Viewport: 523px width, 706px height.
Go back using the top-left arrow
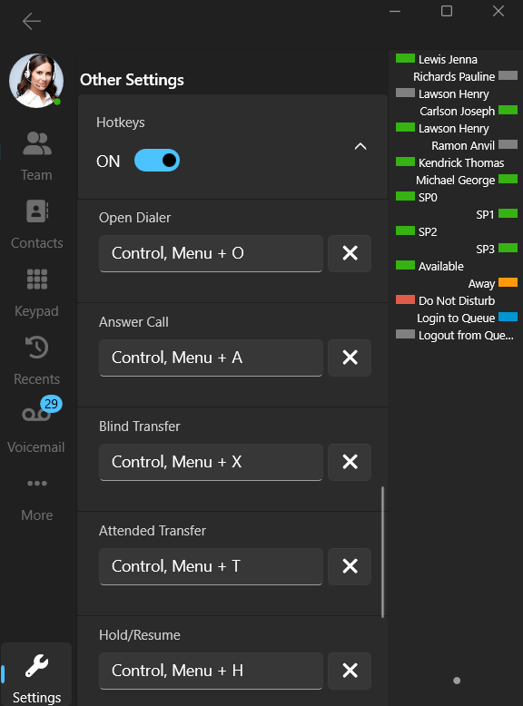point(32,21)
